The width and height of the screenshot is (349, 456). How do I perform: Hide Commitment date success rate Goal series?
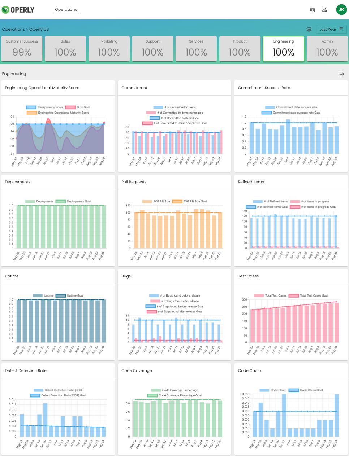(x=291, y=113)
